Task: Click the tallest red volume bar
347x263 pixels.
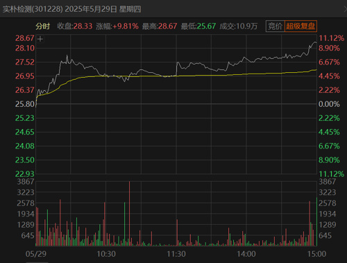Action: point(129,214)
